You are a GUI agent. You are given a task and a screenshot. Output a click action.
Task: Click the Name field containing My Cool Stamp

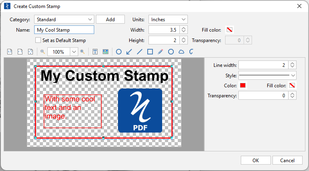coord(64,30)
